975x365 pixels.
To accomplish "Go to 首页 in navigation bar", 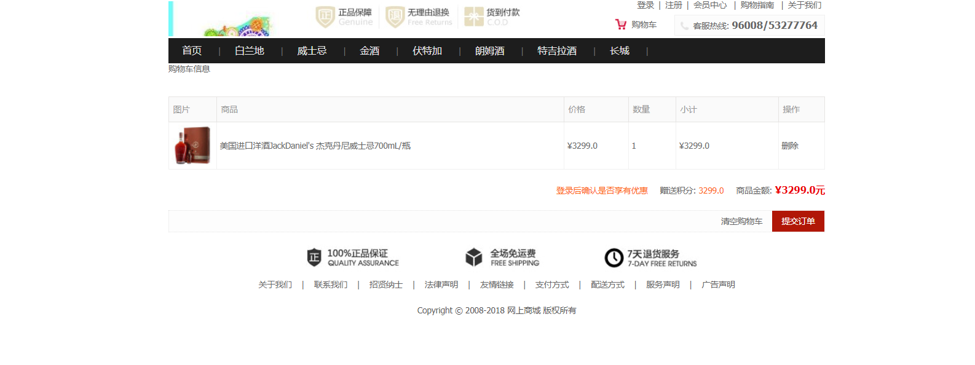I will click(192, 51).
